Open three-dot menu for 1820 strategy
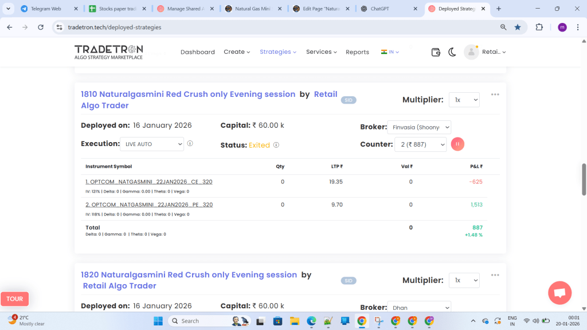Image resolution: width=587 pixels, height=330 pixels. 495,275
